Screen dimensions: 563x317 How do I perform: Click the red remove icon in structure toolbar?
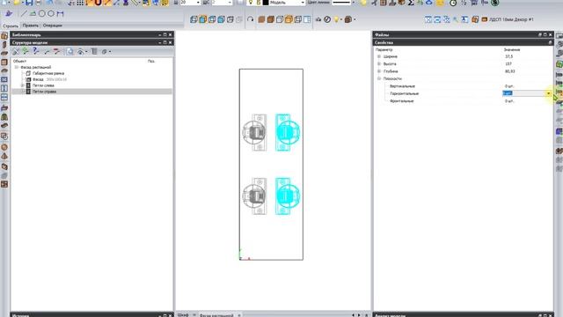pos(56,51)
